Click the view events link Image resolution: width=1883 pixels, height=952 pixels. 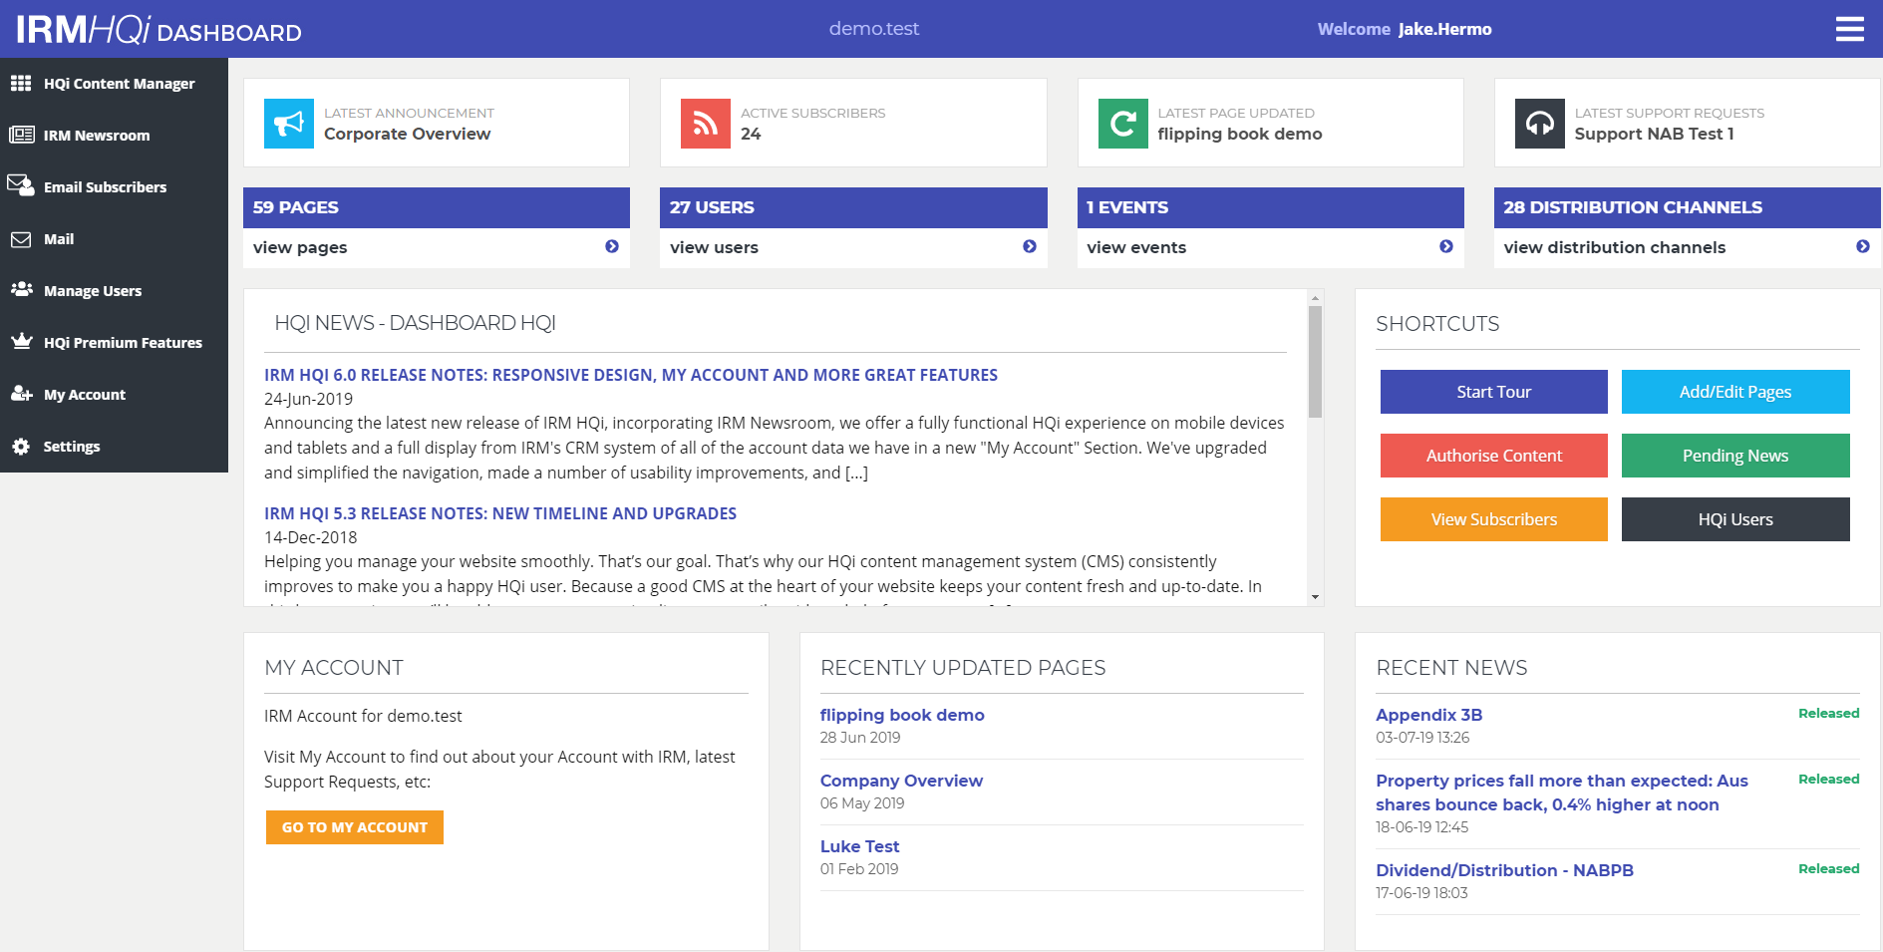tap(1136, 247)
